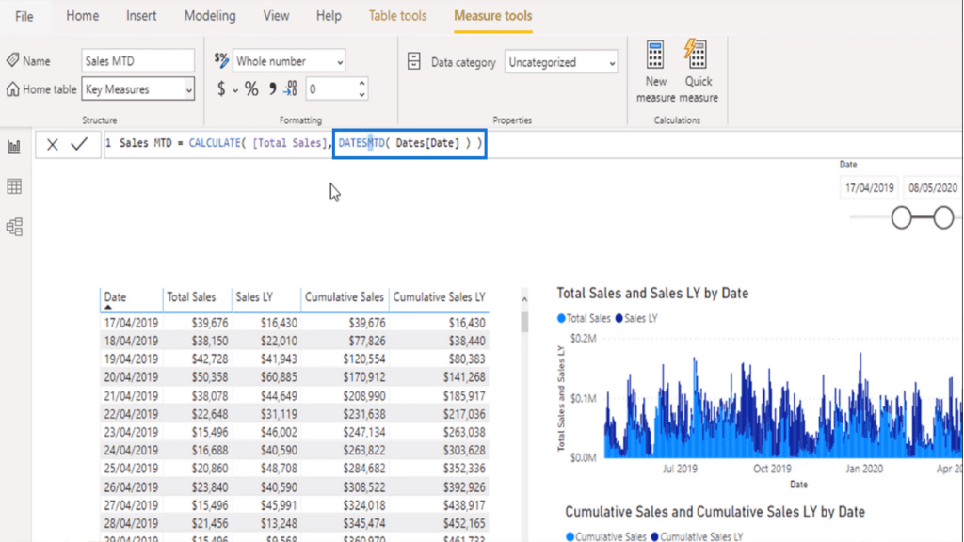Select the 20/04/2019 date cell

click(131, 377)
